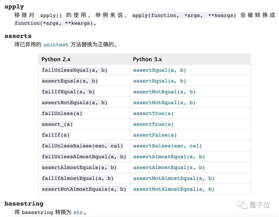Click the asserts section heading
279x217 pixels.
(x=18, y=36)
